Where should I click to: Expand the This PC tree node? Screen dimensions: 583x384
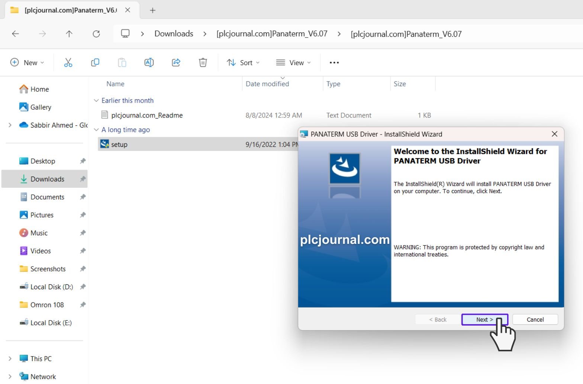[x=10, y=358]
